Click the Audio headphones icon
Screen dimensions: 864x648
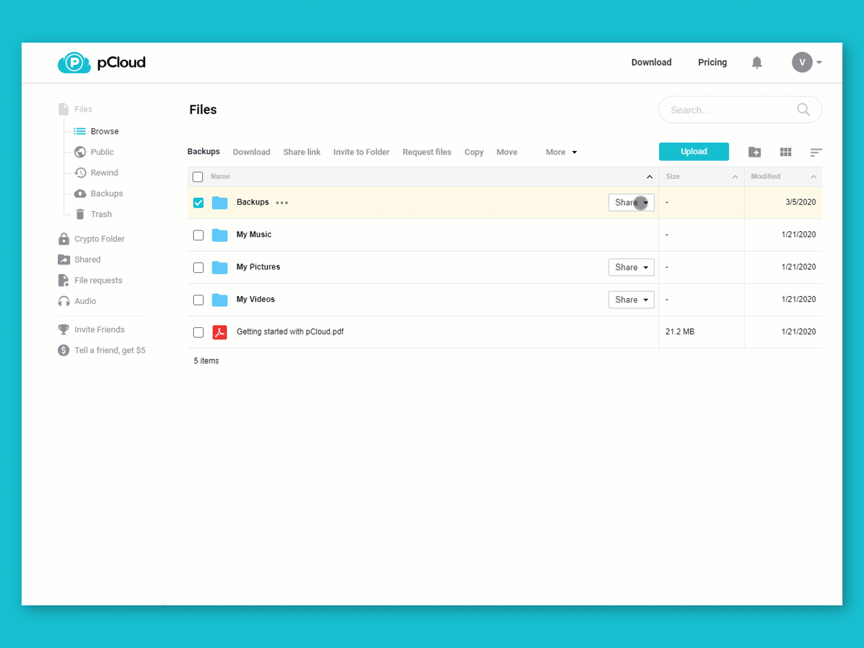click(x=64, y=301)
